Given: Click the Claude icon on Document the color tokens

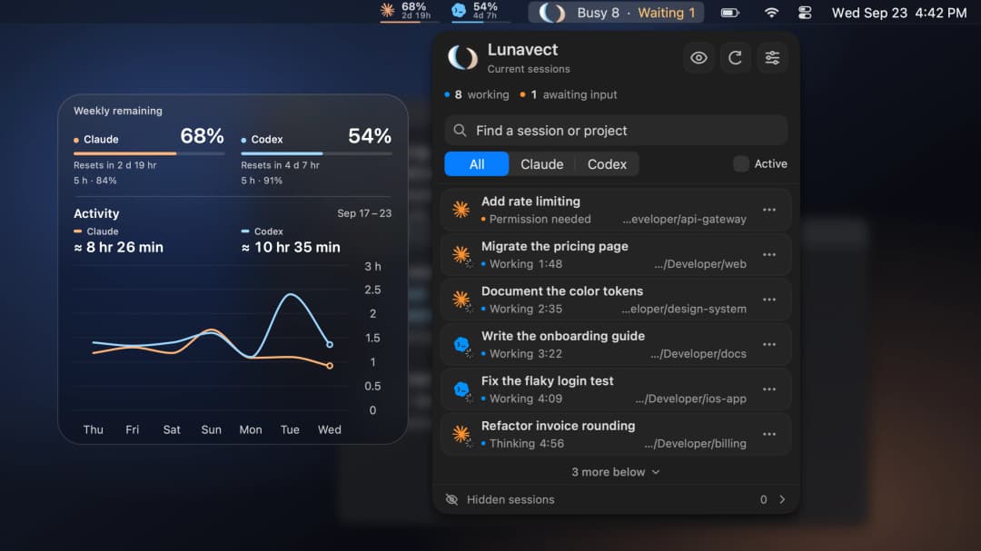Looking at the screenshot, I should 461,300.
